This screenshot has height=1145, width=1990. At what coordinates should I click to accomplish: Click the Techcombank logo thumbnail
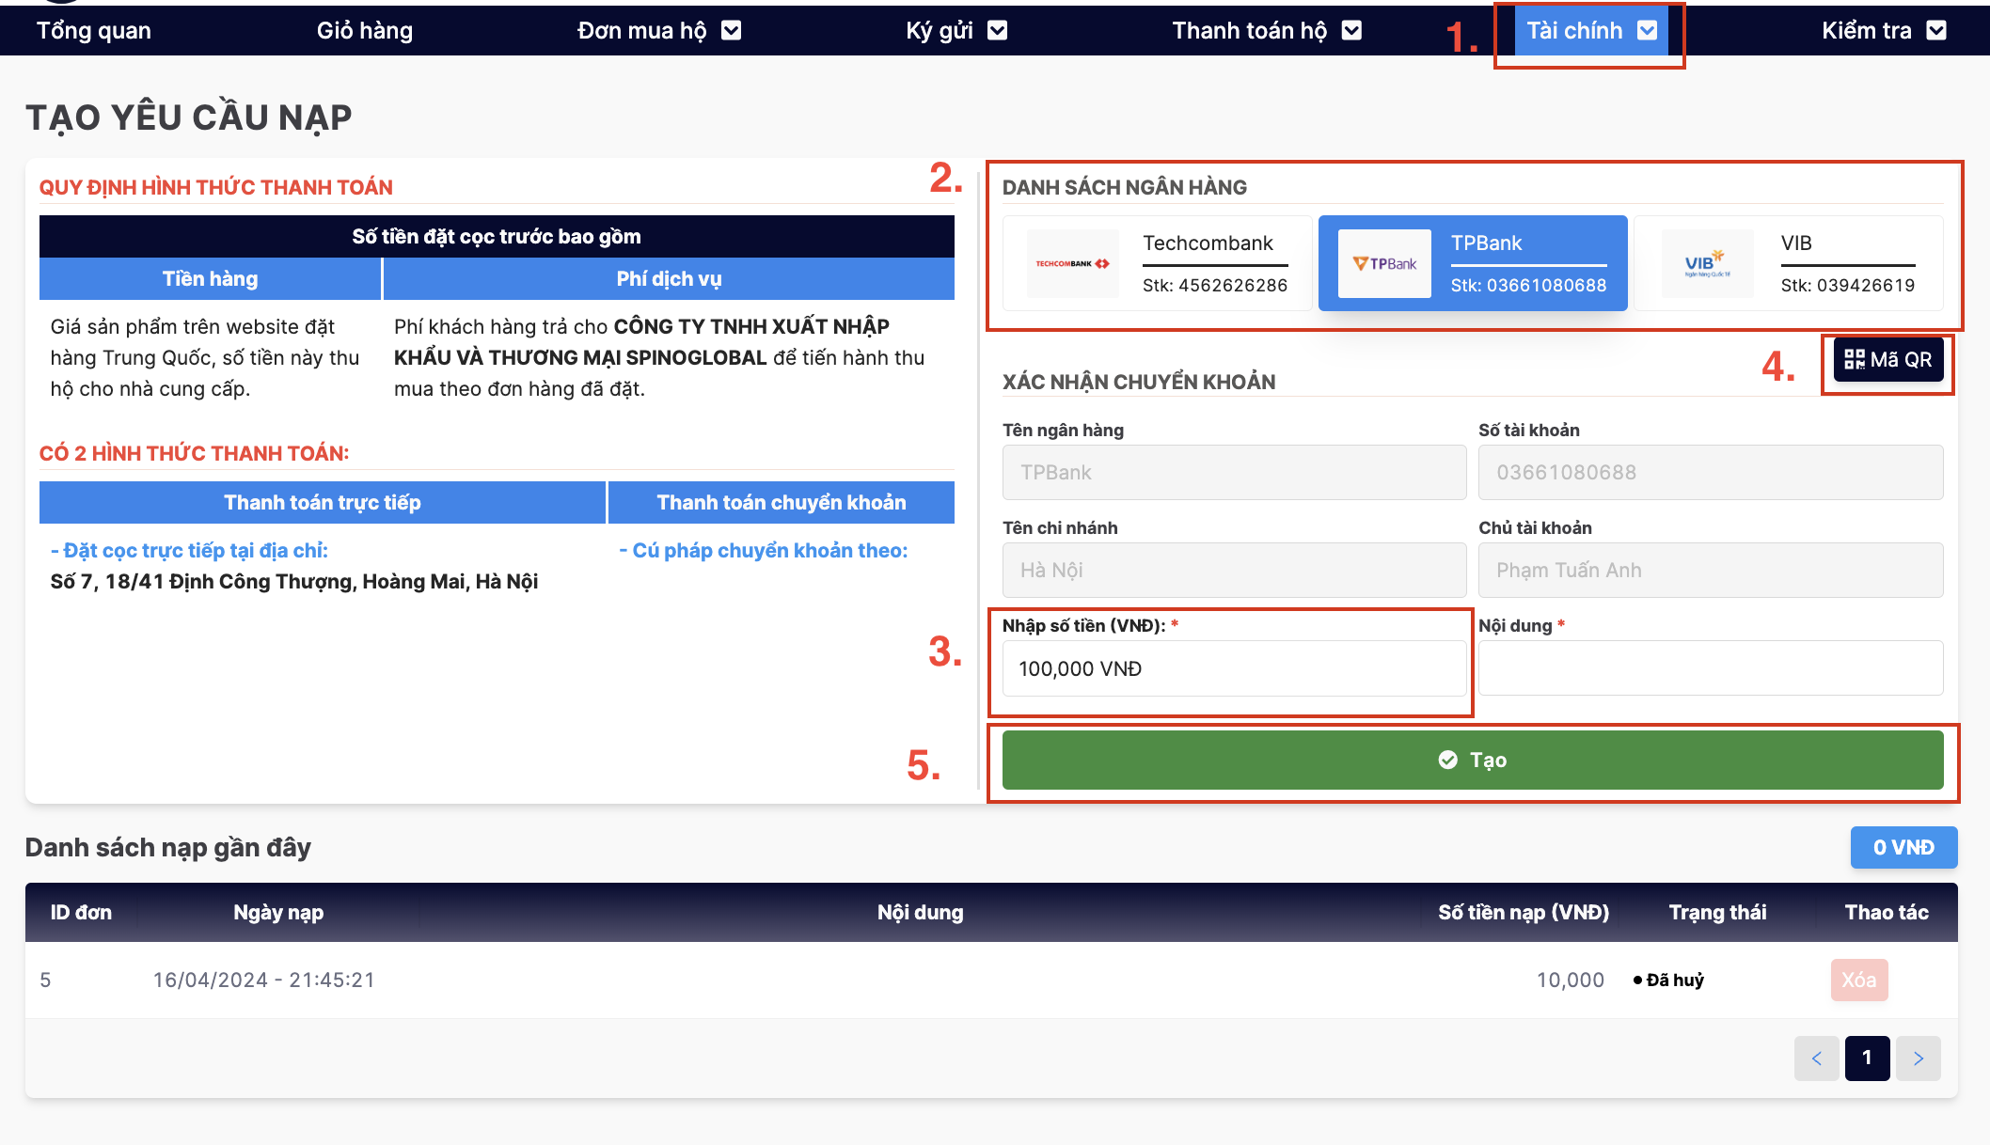click(1072, 264)
